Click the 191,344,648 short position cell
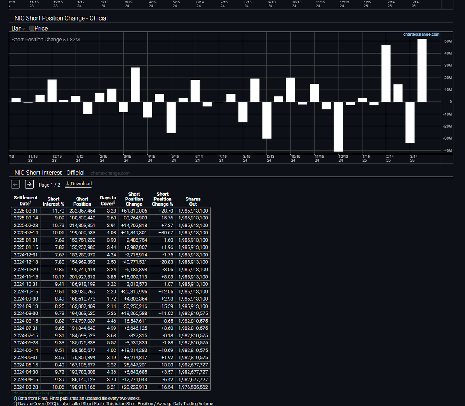This screenshot has height=406, width=465. click(82, 328)
